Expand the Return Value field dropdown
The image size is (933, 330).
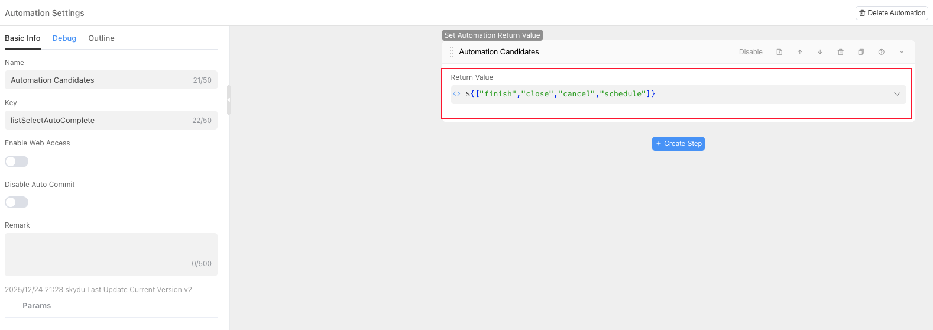click(897, 94)
